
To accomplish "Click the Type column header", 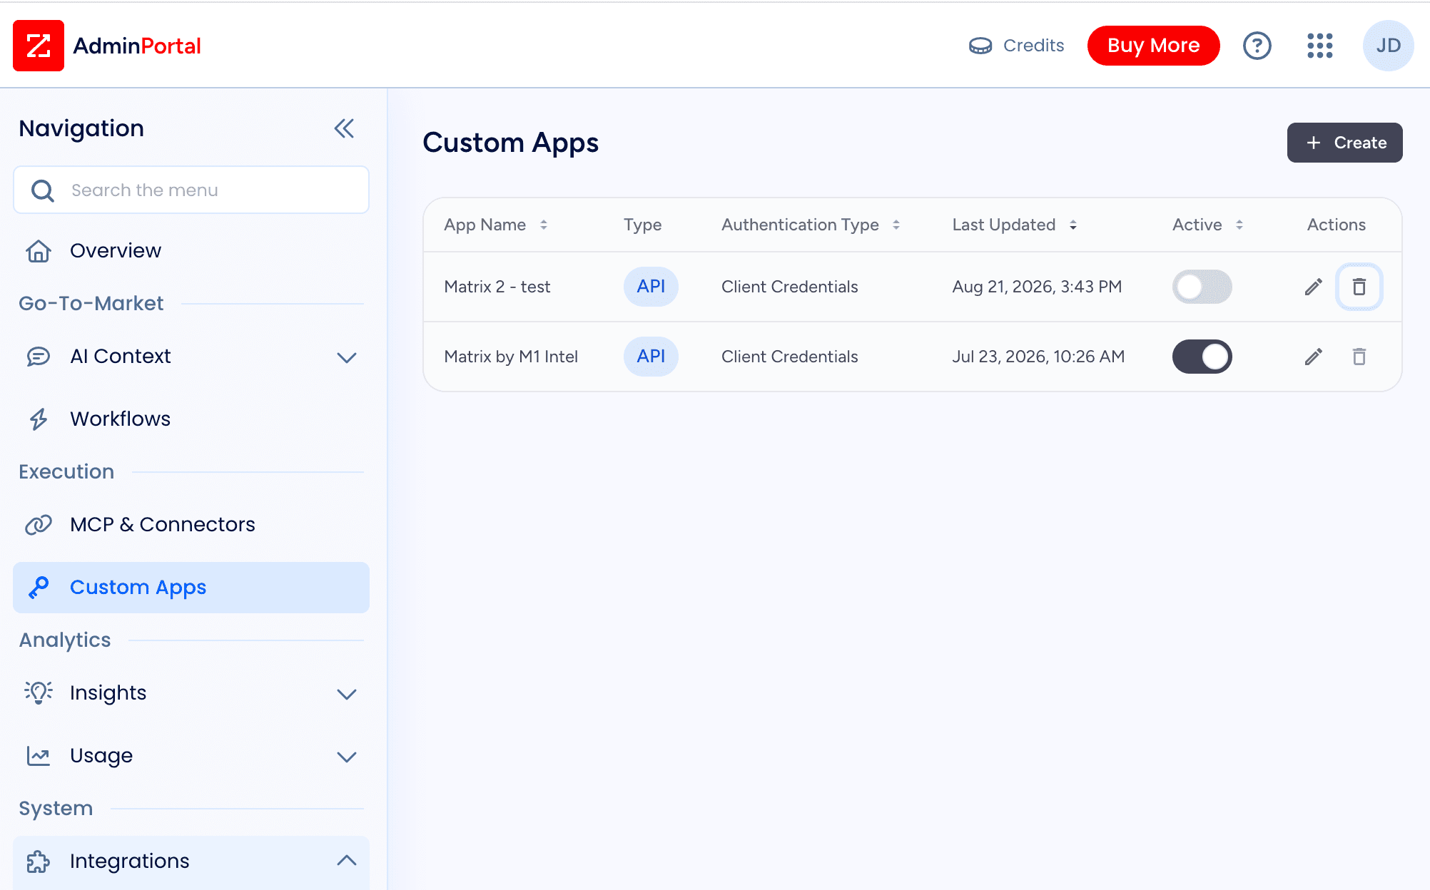I will tap(642, 225).
